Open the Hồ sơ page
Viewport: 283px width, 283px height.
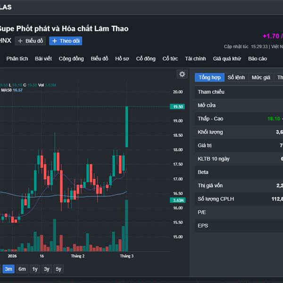tap(122, 58)
